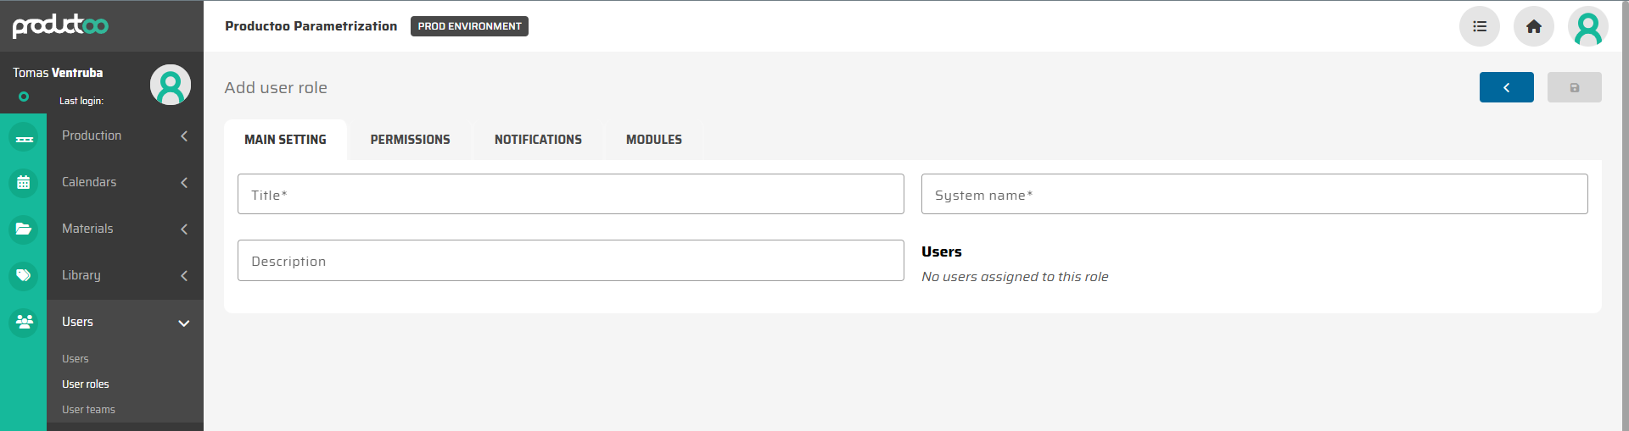Click the Materials folder icon in sidebar

pyautogui.click(x=24, y=229)
